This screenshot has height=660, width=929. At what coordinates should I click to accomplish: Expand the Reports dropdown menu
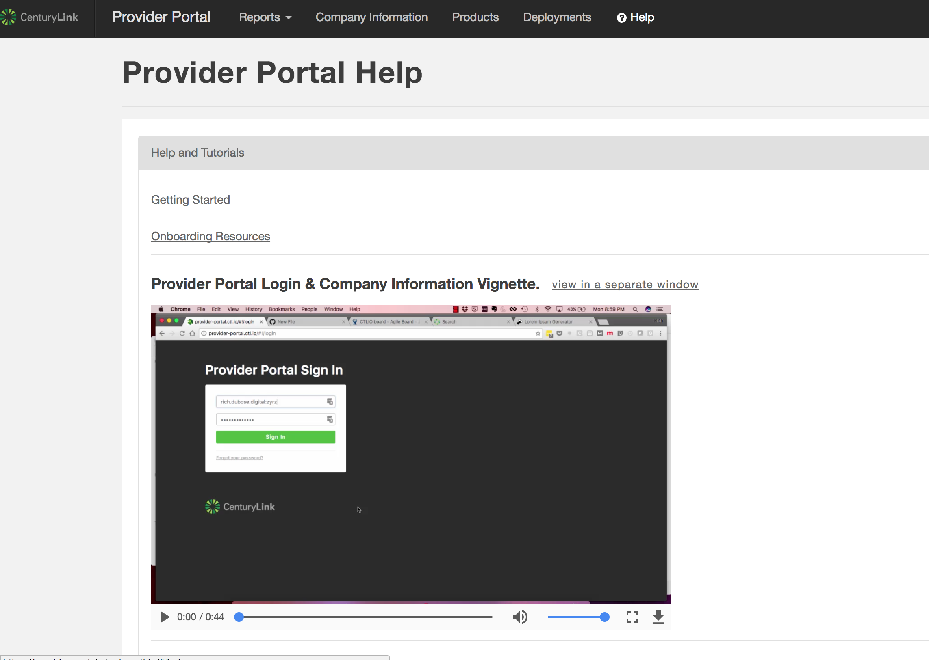pyautogui.click(x=265, y=17)
